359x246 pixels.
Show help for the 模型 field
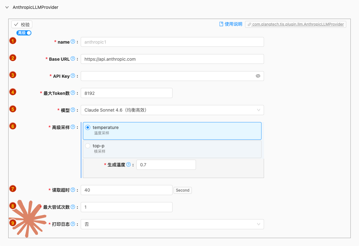[73, 110]
